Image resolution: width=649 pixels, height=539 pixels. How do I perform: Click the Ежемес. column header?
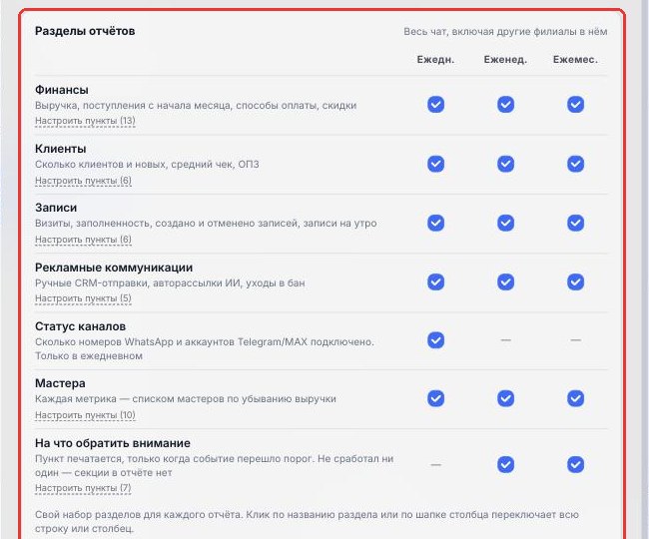click(575, 60)
